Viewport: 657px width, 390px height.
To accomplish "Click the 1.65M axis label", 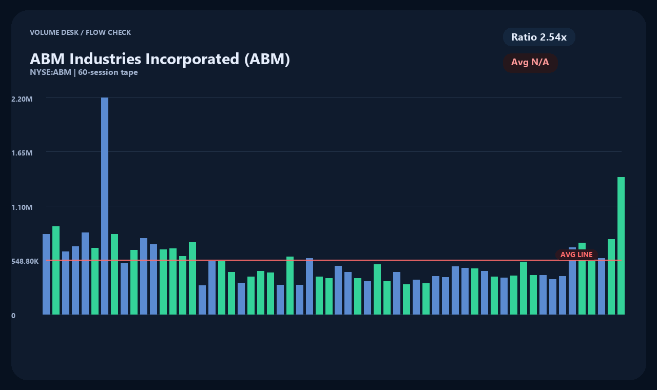I will (x=22, y=153).
